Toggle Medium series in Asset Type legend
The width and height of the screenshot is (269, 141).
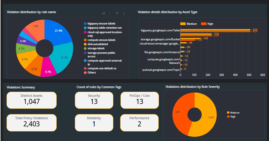[x=183, y=24]
